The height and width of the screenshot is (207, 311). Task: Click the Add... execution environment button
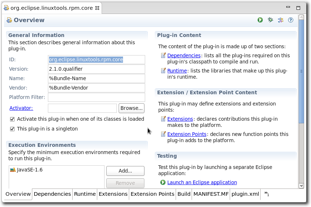[x=125, y=171]
